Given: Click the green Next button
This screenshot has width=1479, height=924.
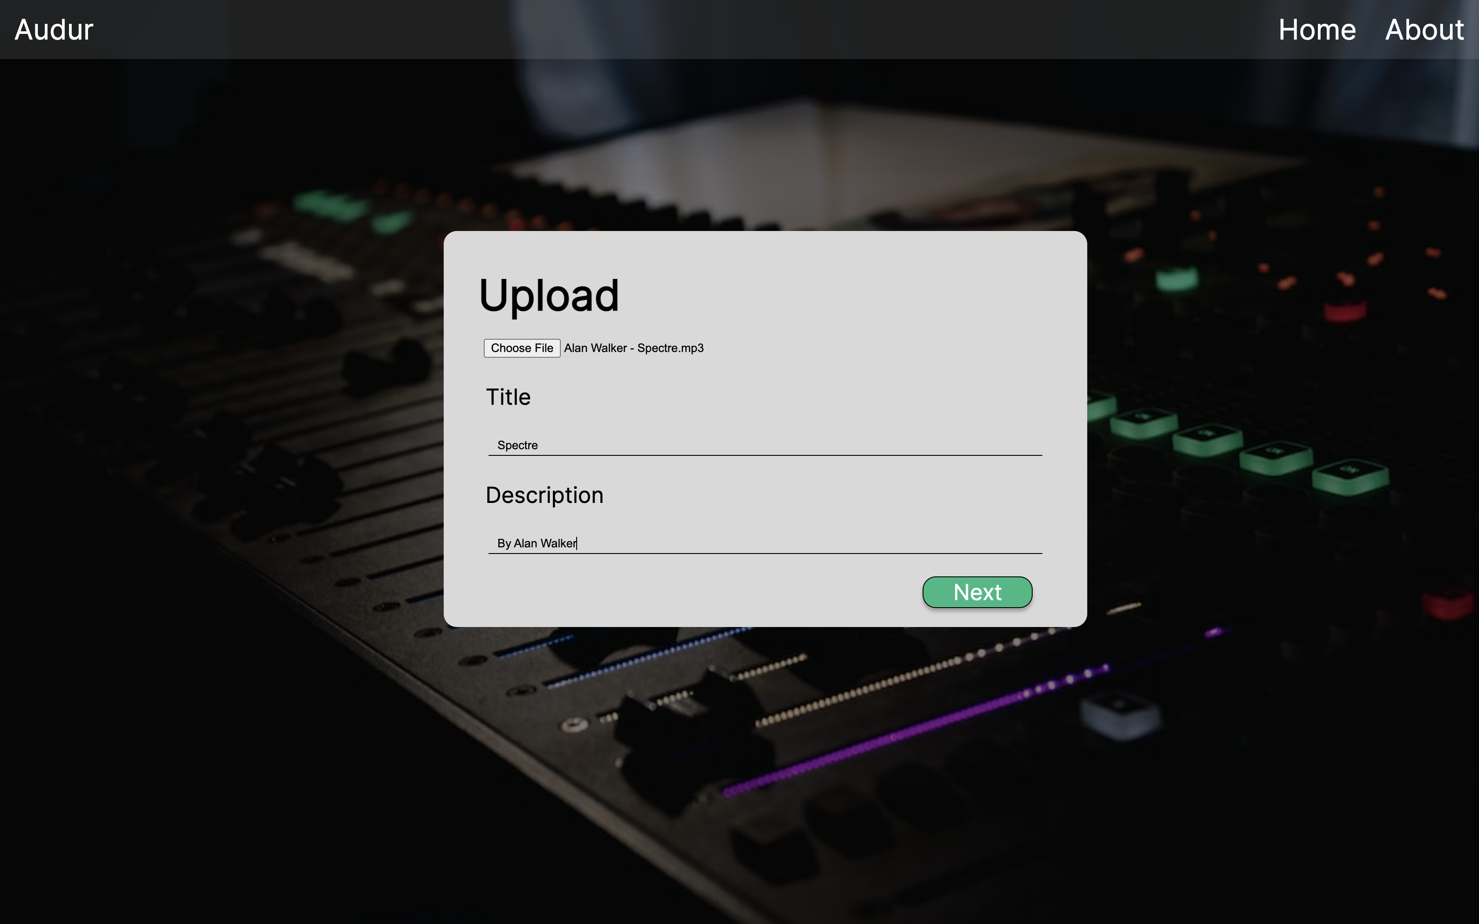Looking at the screenshot, I should (x=977, y=592).
